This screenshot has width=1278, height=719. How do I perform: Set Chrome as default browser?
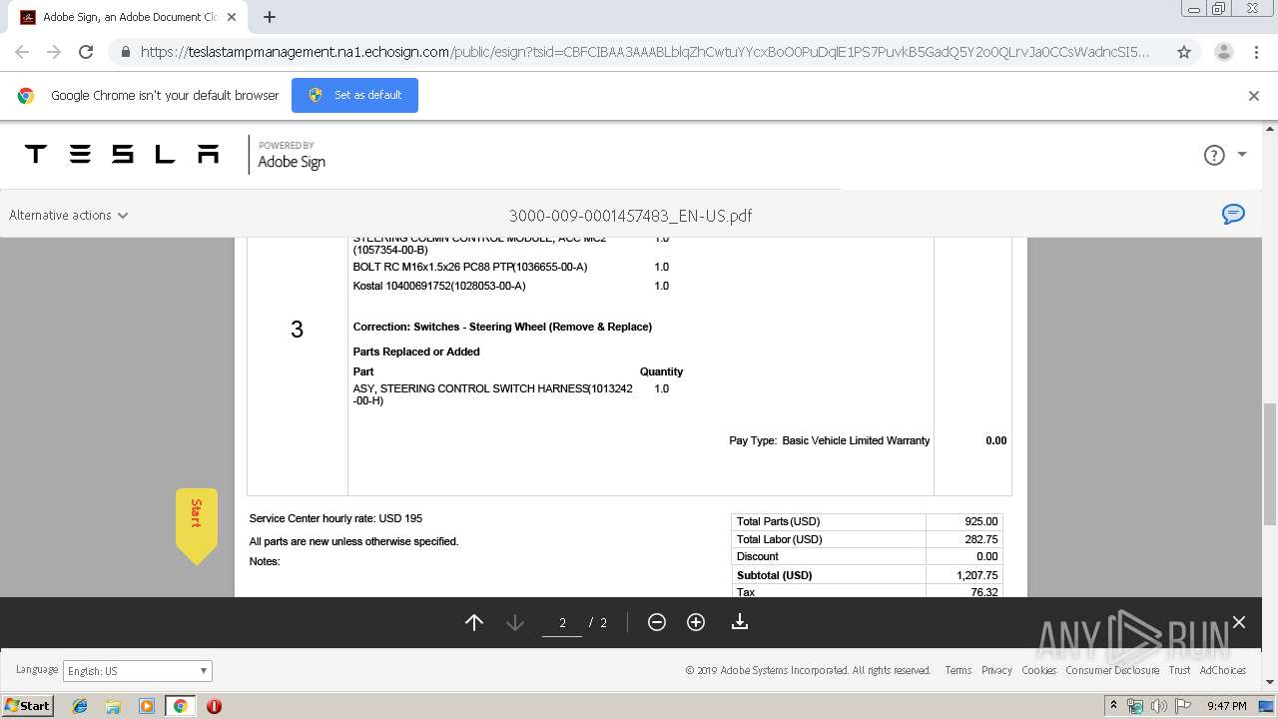tap(354, 95)
